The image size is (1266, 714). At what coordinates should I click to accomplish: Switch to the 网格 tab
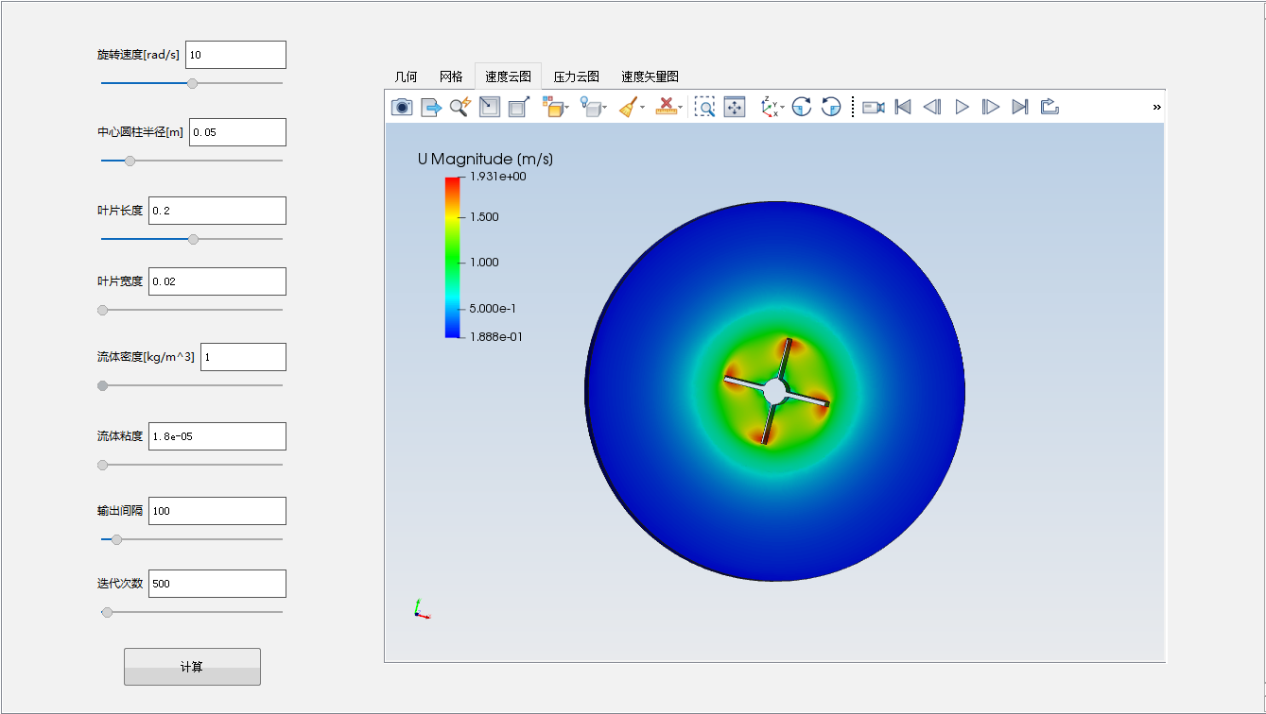[451, 76]
